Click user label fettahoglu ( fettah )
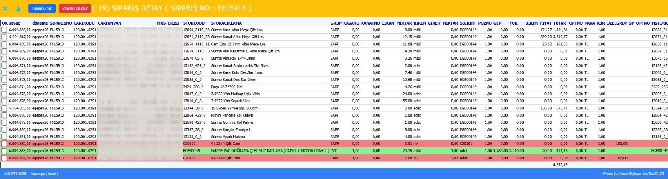Screen dimensions: 668x179 pyautogui.click(x=45, y=174)
